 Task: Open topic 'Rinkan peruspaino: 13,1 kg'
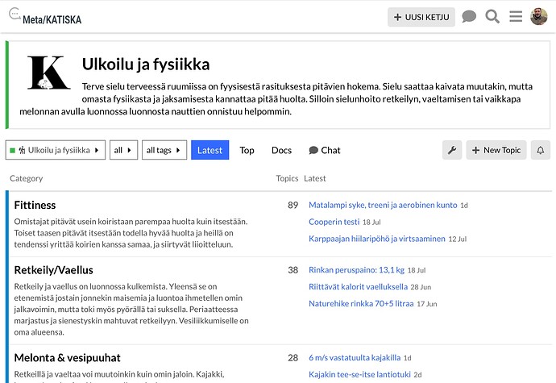coord(356,270)
